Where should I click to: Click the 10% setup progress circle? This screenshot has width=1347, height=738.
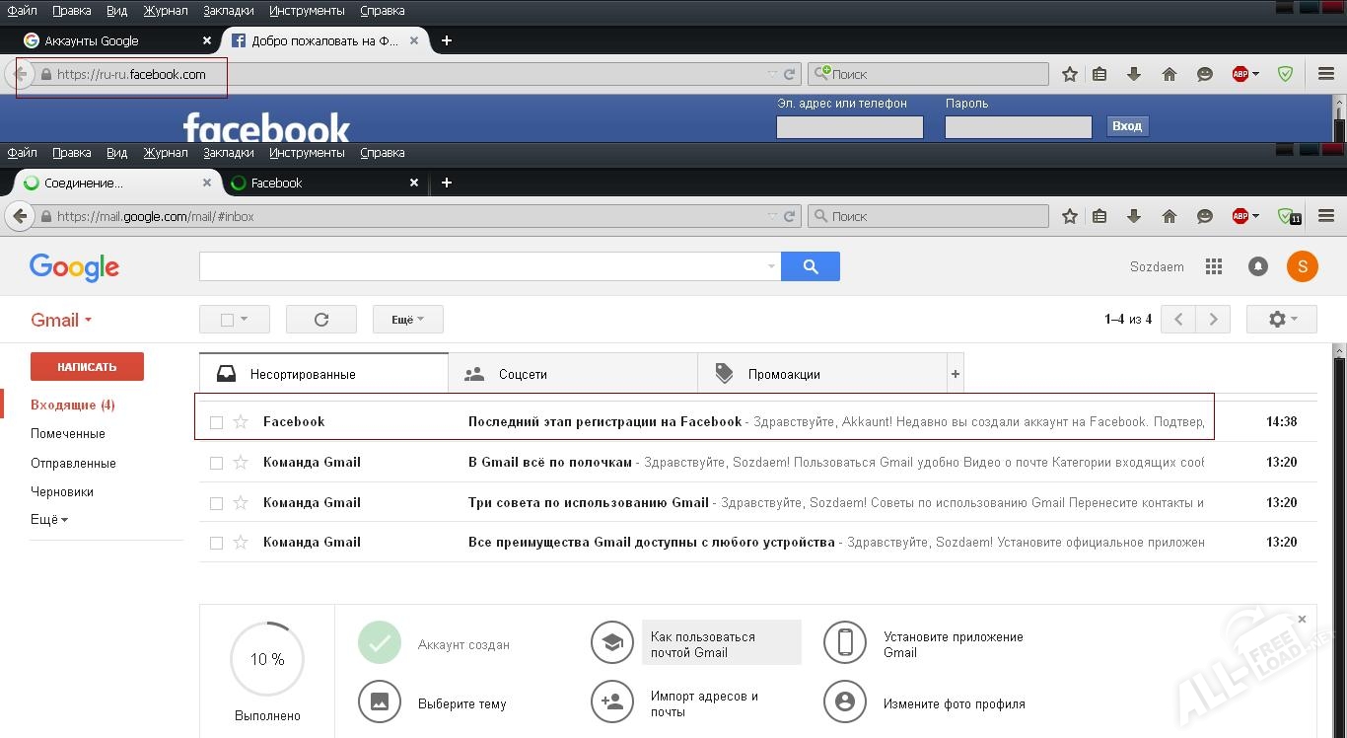click(266, 659)
